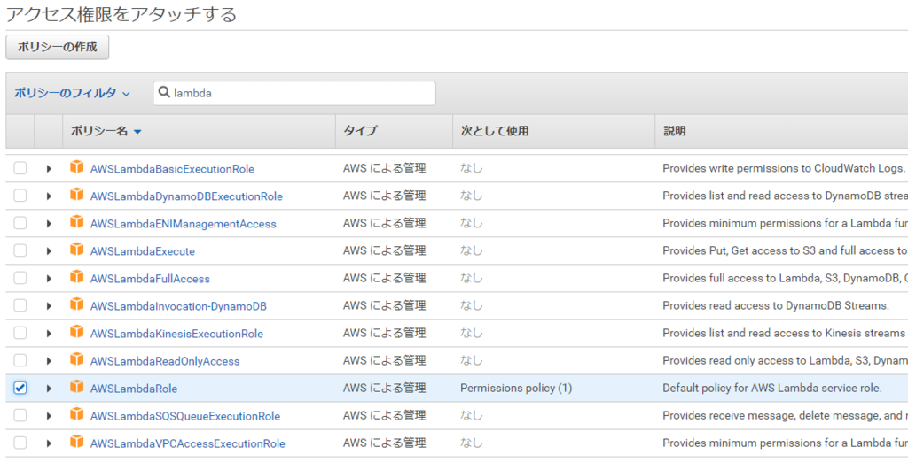Click the orange policy icon for AWSLambdaInvocation-DynamoDB
Image resolution: width=908 pixels, height=462 pixels.
[x=76, y=304]
